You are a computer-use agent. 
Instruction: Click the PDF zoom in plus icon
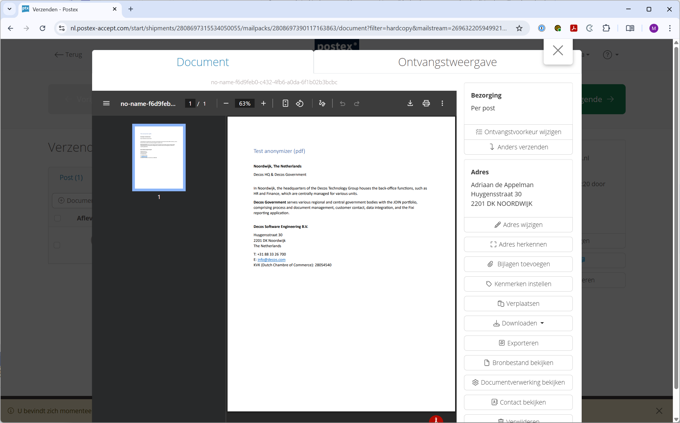264,104
